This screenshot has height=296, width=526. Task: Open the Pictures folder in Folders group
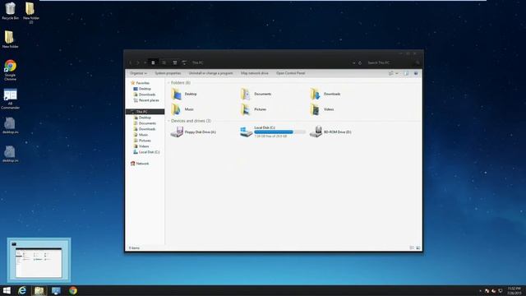[x=253, y=109]
